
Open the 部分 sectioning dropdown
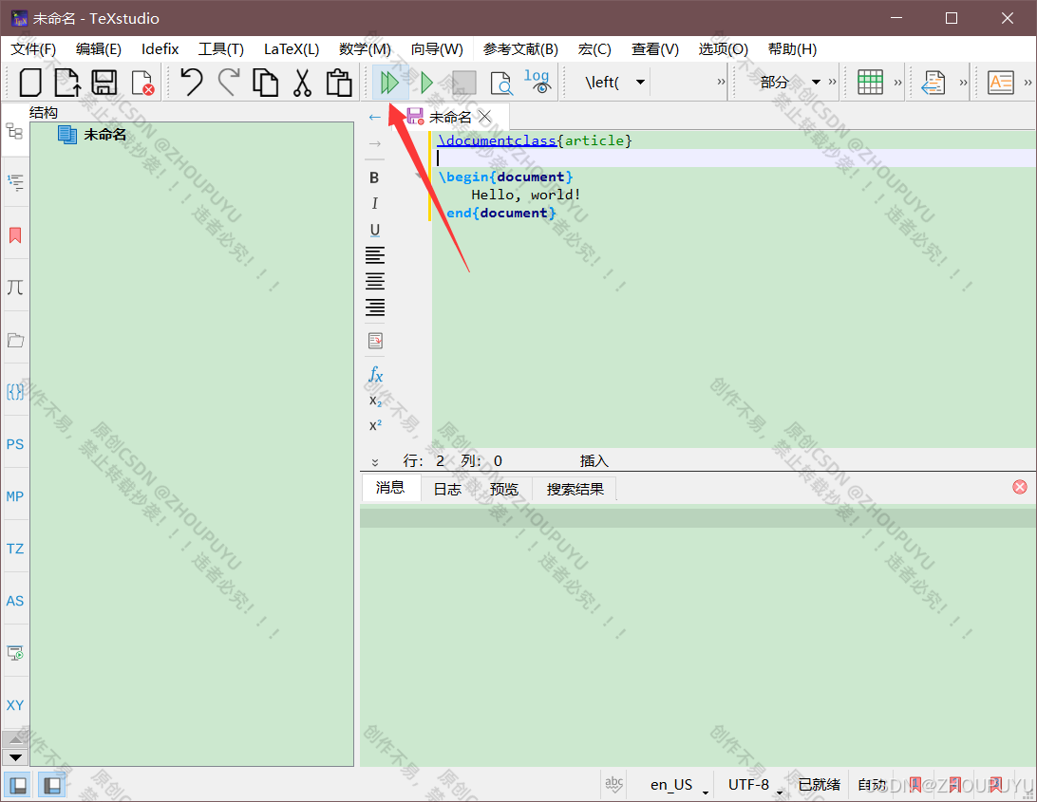pyautogui.click(x=816, y=83)
